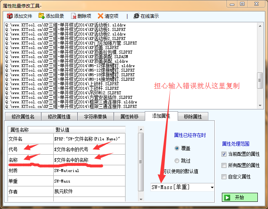Click the property table scrollbar thumb
This screenshot has height=209, width=268.
141,162
